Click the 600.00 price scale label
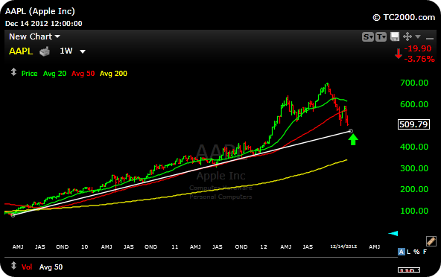This screenshot has width=441, height=277. (414, 104)
